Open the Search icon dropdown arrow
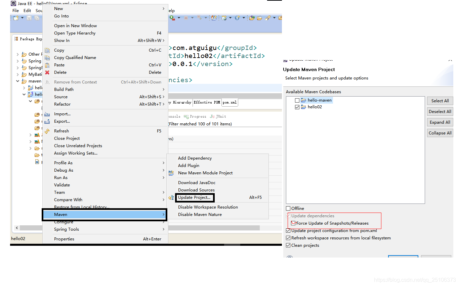Viewport: 459px width, 286px height. (274, 18)
